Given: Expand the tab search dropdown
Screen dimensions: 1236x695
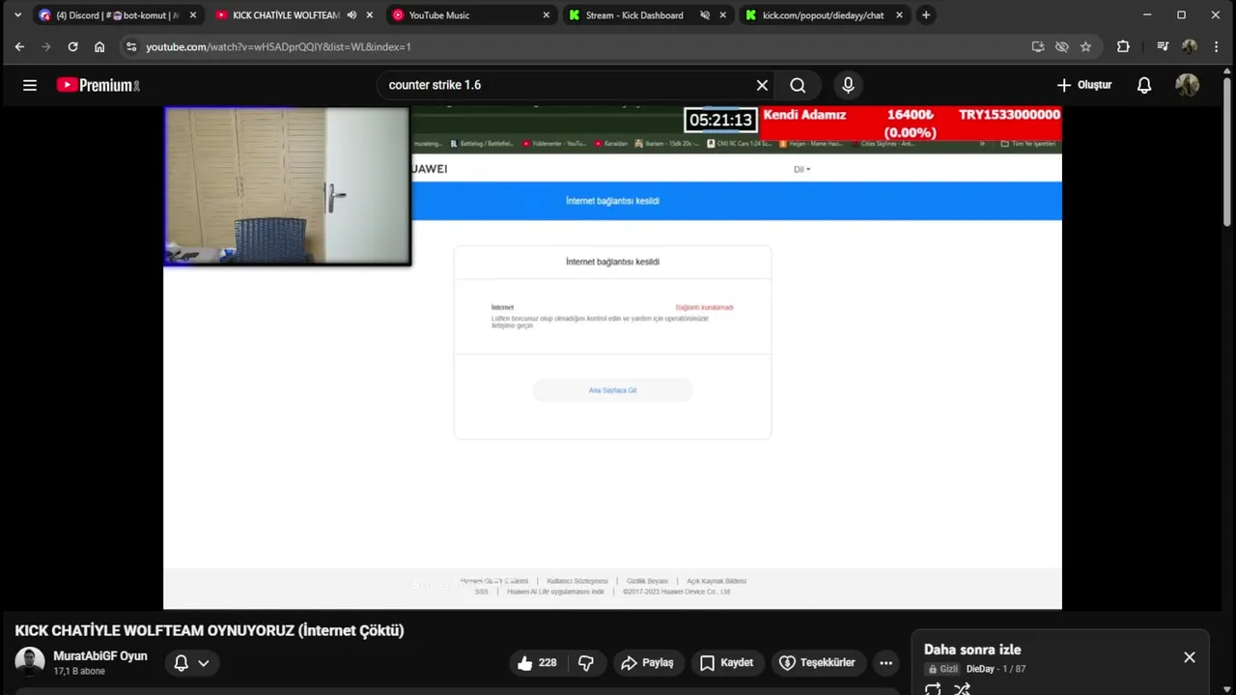Looking at the screenshot, I should coord(17,14).
